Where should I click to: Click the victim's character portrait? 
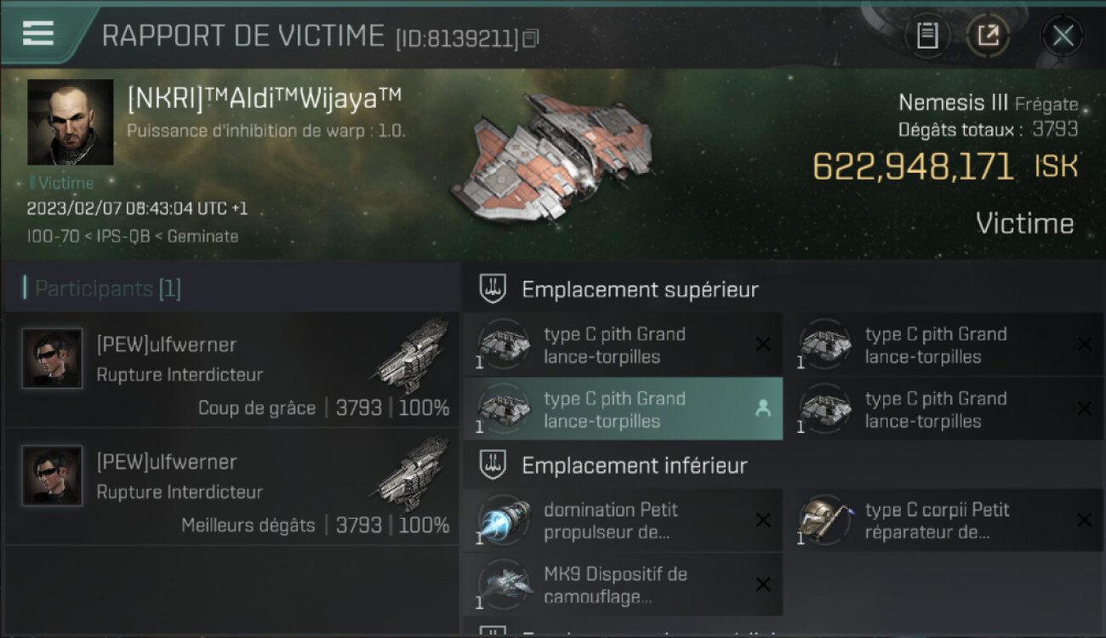70,122
